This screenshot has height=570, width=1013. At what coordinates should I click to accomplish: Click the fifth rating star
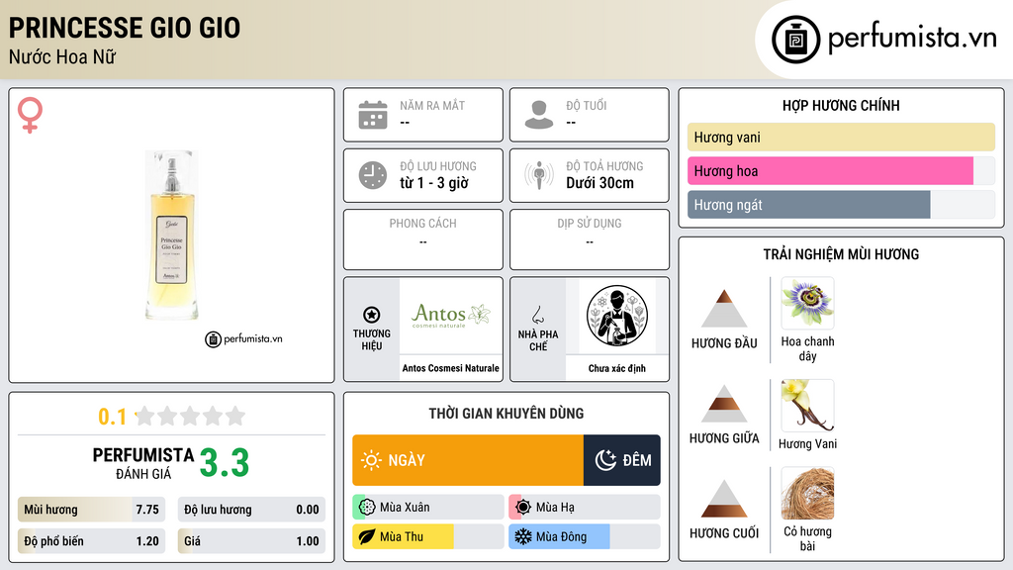point(235,416)
